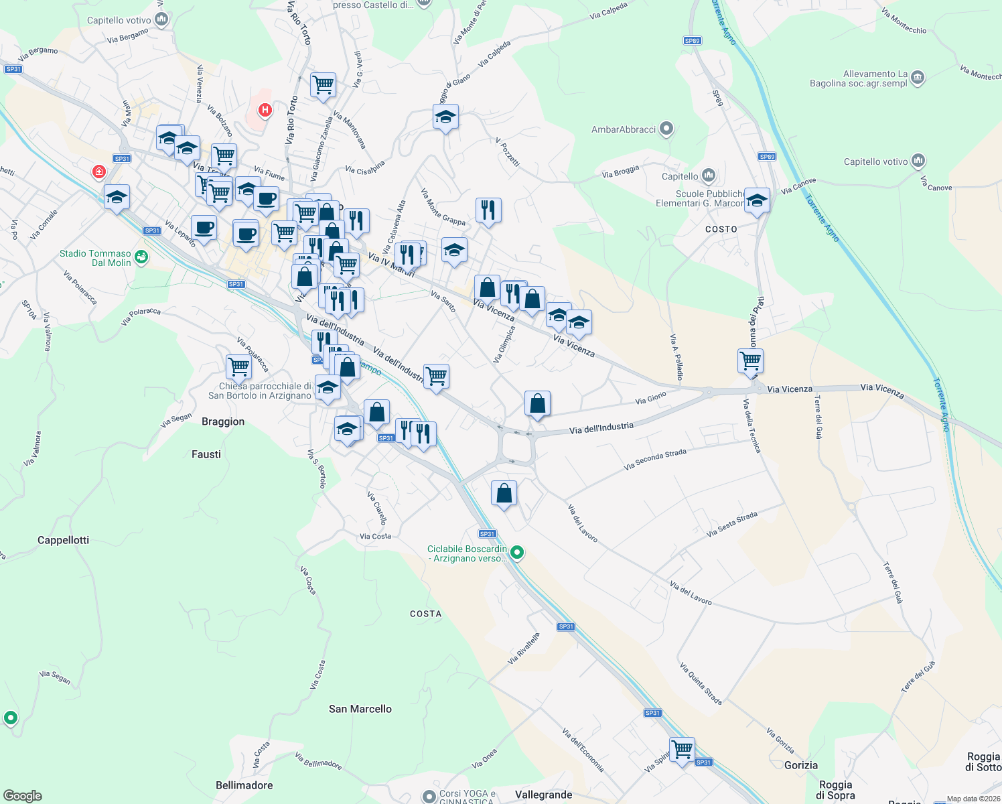Select the stadium icon at Stadio Tommaso Dal Molin

click(x=141, y=257)
